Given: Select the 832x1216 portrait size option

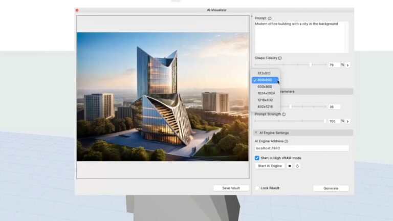Looking at the screenshot, I should click(266, 106).
